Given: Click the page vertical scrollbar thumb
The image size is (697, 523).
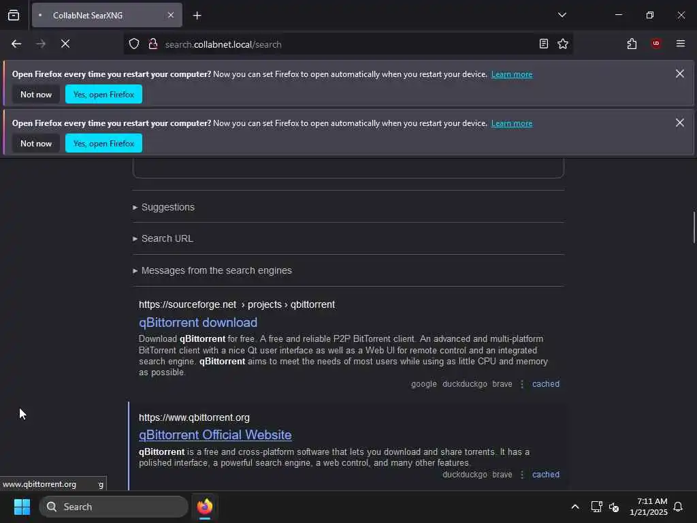Looking at the screenshot, I should [694, 227].
